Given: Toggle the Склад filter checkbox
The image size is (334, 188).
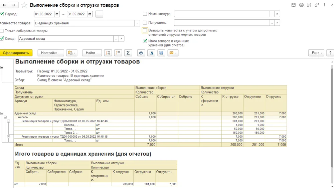Looking at the screenshot, I should click(2, 38).
